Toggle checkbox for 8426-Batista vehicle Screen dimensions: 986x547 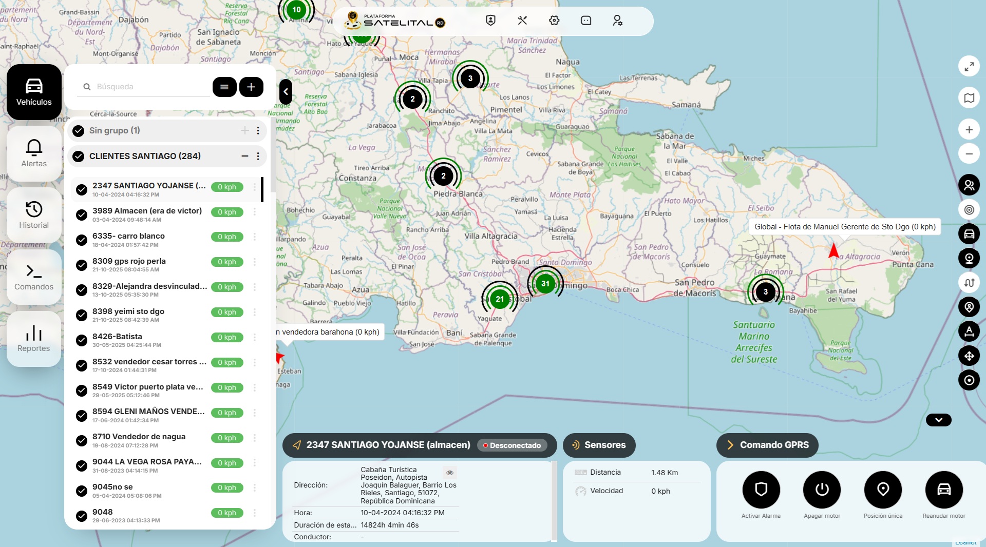click(81, 341)
